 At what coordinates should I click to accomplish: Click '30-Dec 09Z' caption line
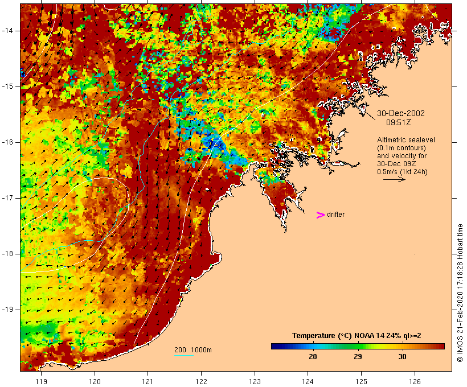[x=396, y=164]
